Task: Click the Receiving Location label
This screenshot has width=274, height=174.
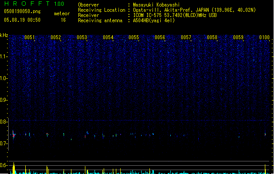Action: [x=101, y=10]
